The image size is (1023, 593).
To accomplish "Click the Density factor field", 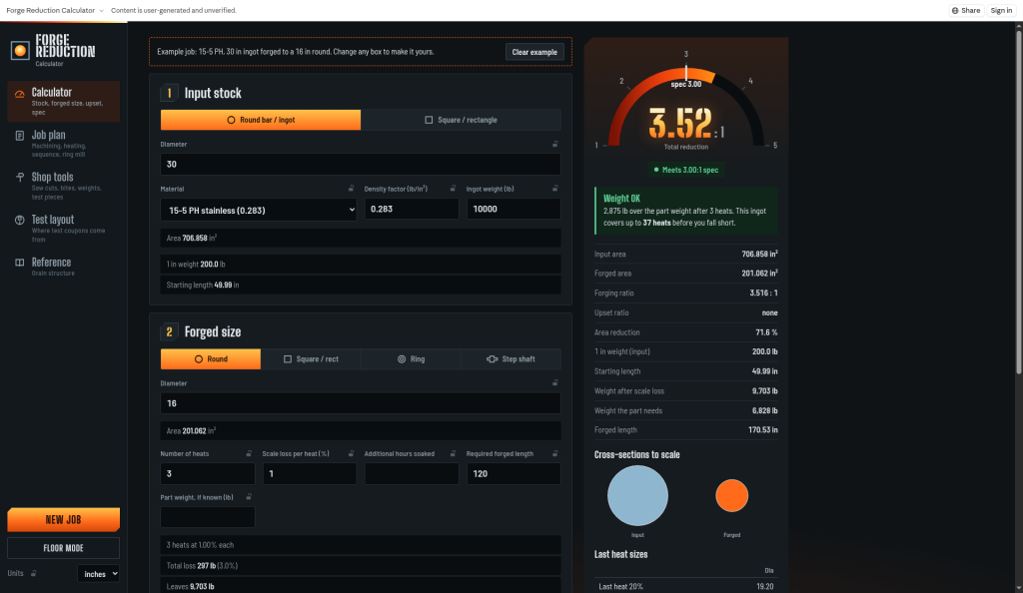I will 411,210.
